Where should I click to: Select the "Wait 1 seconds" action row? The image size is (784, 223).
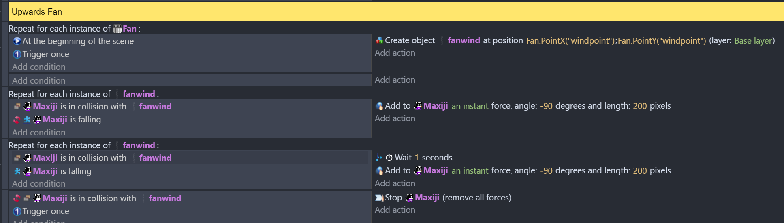pyautogui.click(x=423, y=158)
